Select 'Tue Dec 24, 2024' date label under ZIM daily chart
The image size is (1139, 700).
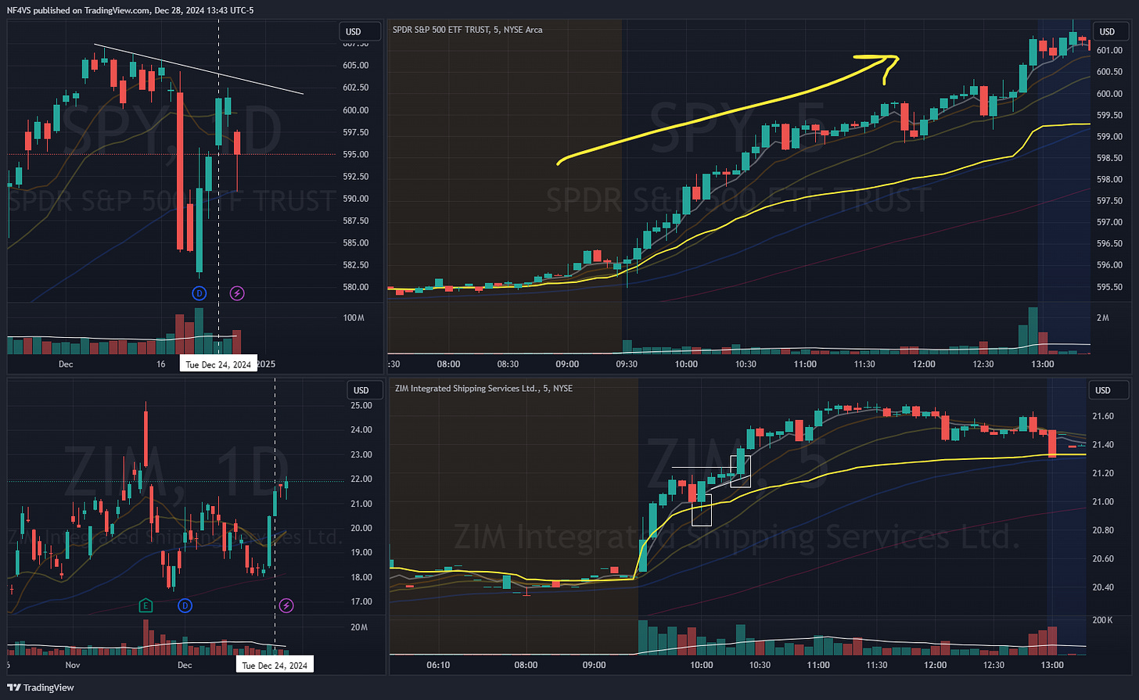coord(275,666)
